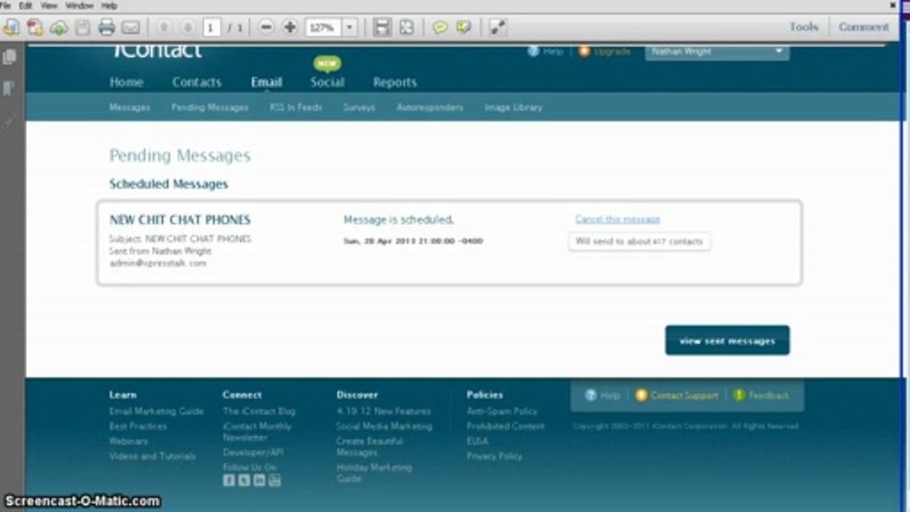Click the Create PDF online toolbar icon

(x=11, y=27)
